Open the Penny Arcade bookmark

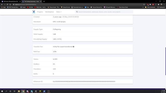point(54,7)
